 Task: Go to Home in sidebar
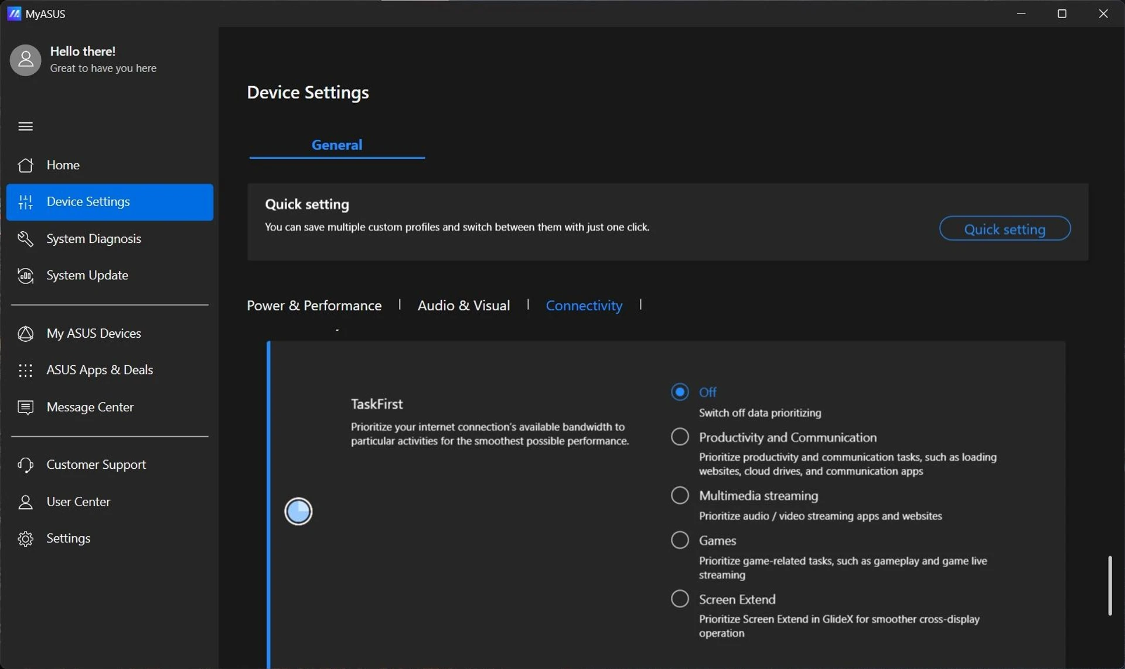coord(110,165)
